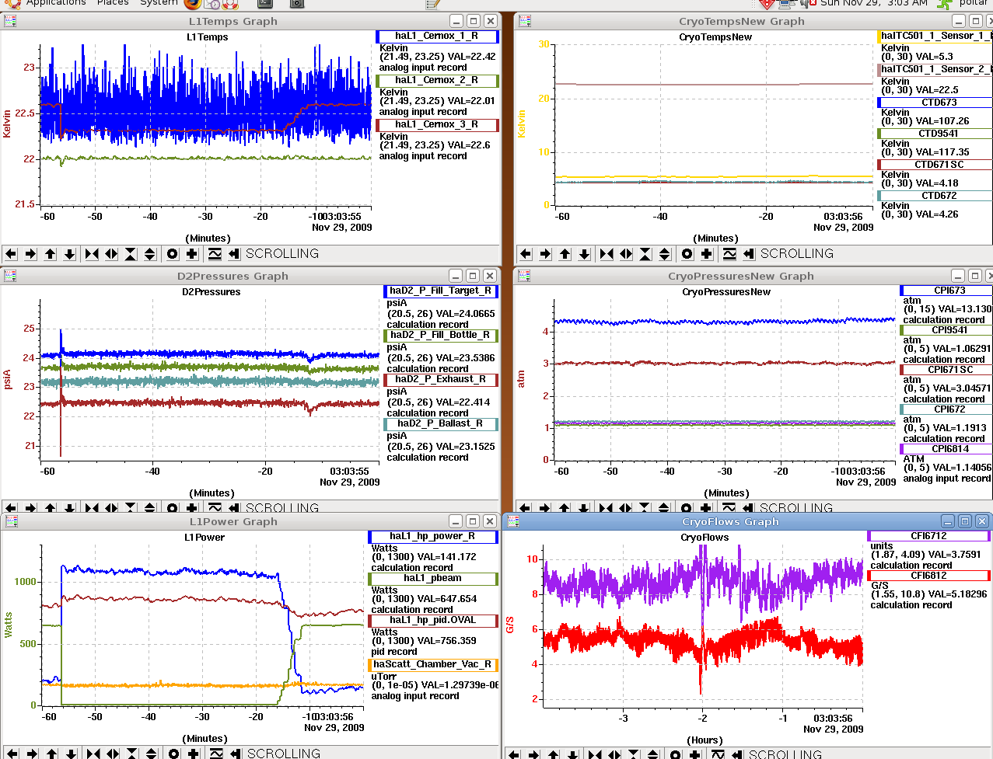
Task: Select CPI6814 legend entry
Action: click(946, 449)
